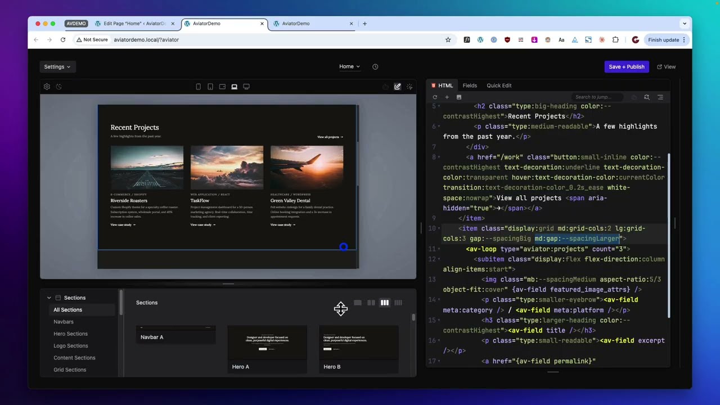720x405 pixels.
Task: Select Logo Sections category
Action: [70, 346]
